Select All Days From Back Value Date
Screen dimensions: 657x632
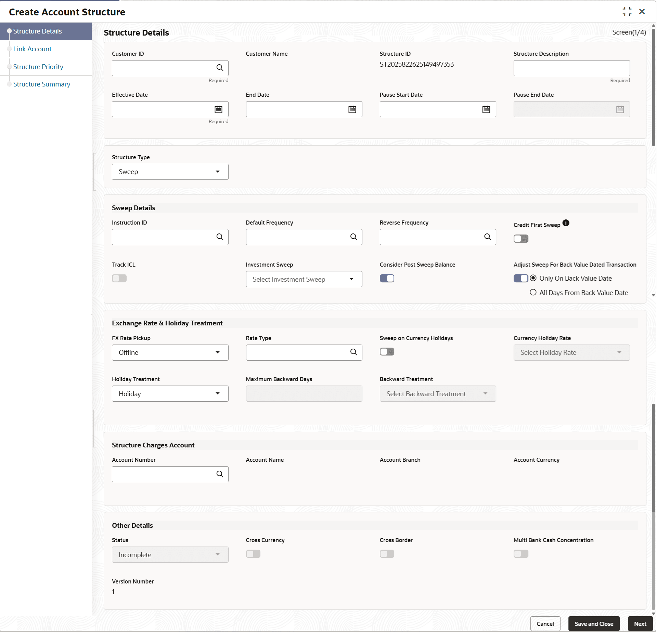pyautogui.click(x=533, y=293)
